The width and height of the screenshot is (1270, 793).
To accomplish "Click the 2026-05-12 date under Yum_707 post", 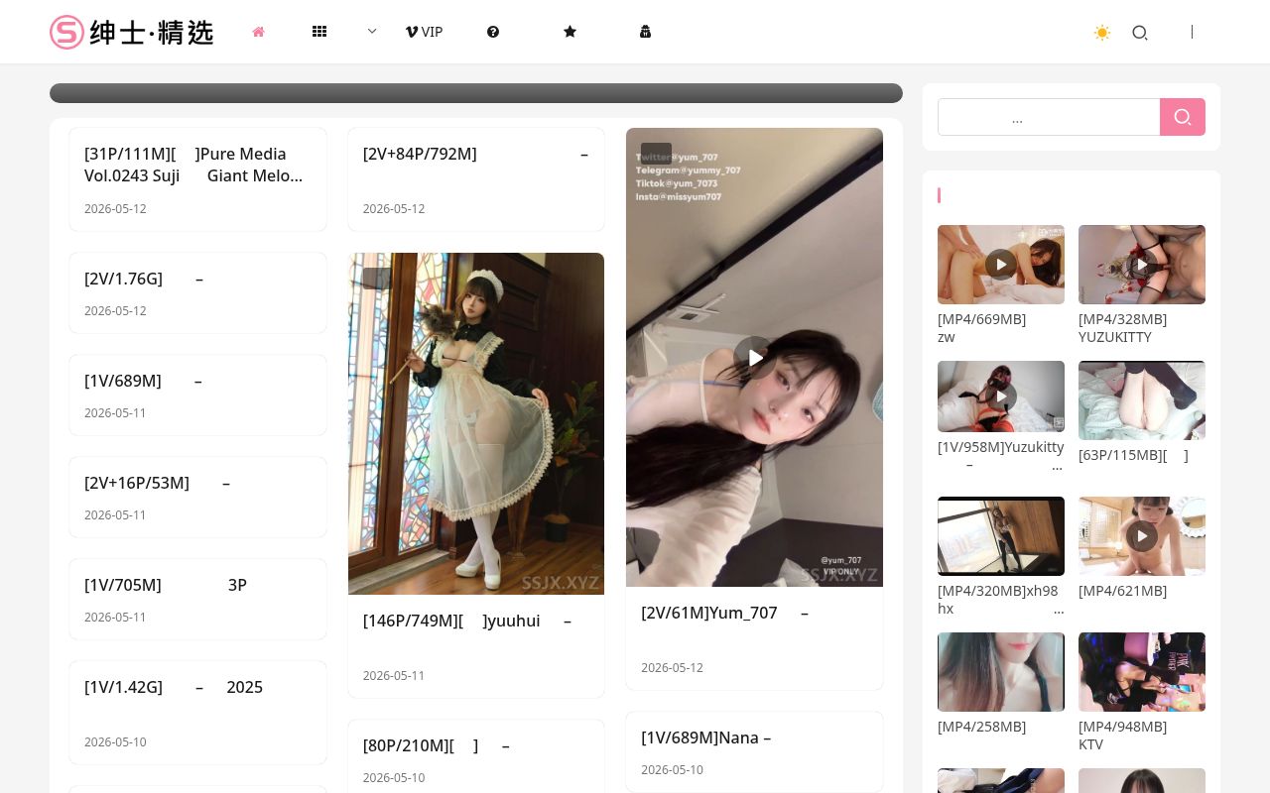I will (x=672, y=668).
